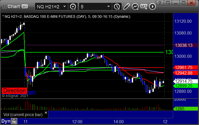The height and width of the screenshot is (125, 199).
Task: Click the 12 date marker on time axis
Action: pos(165,122)
